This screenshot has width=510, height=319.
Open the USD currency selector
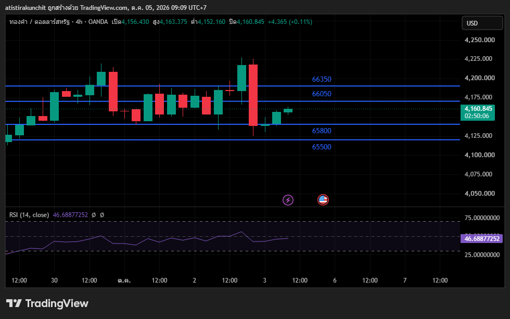[482, 23]
